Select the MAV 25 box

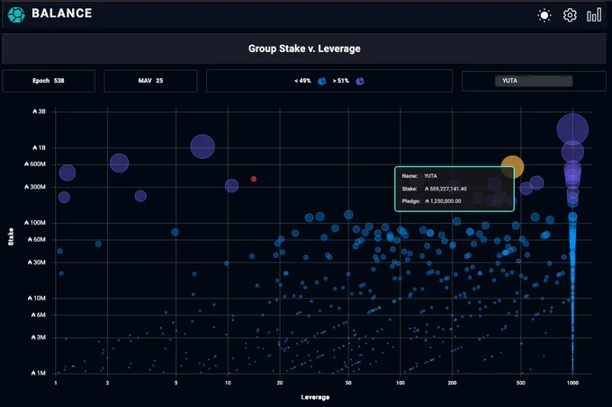[x=150, y=81]
